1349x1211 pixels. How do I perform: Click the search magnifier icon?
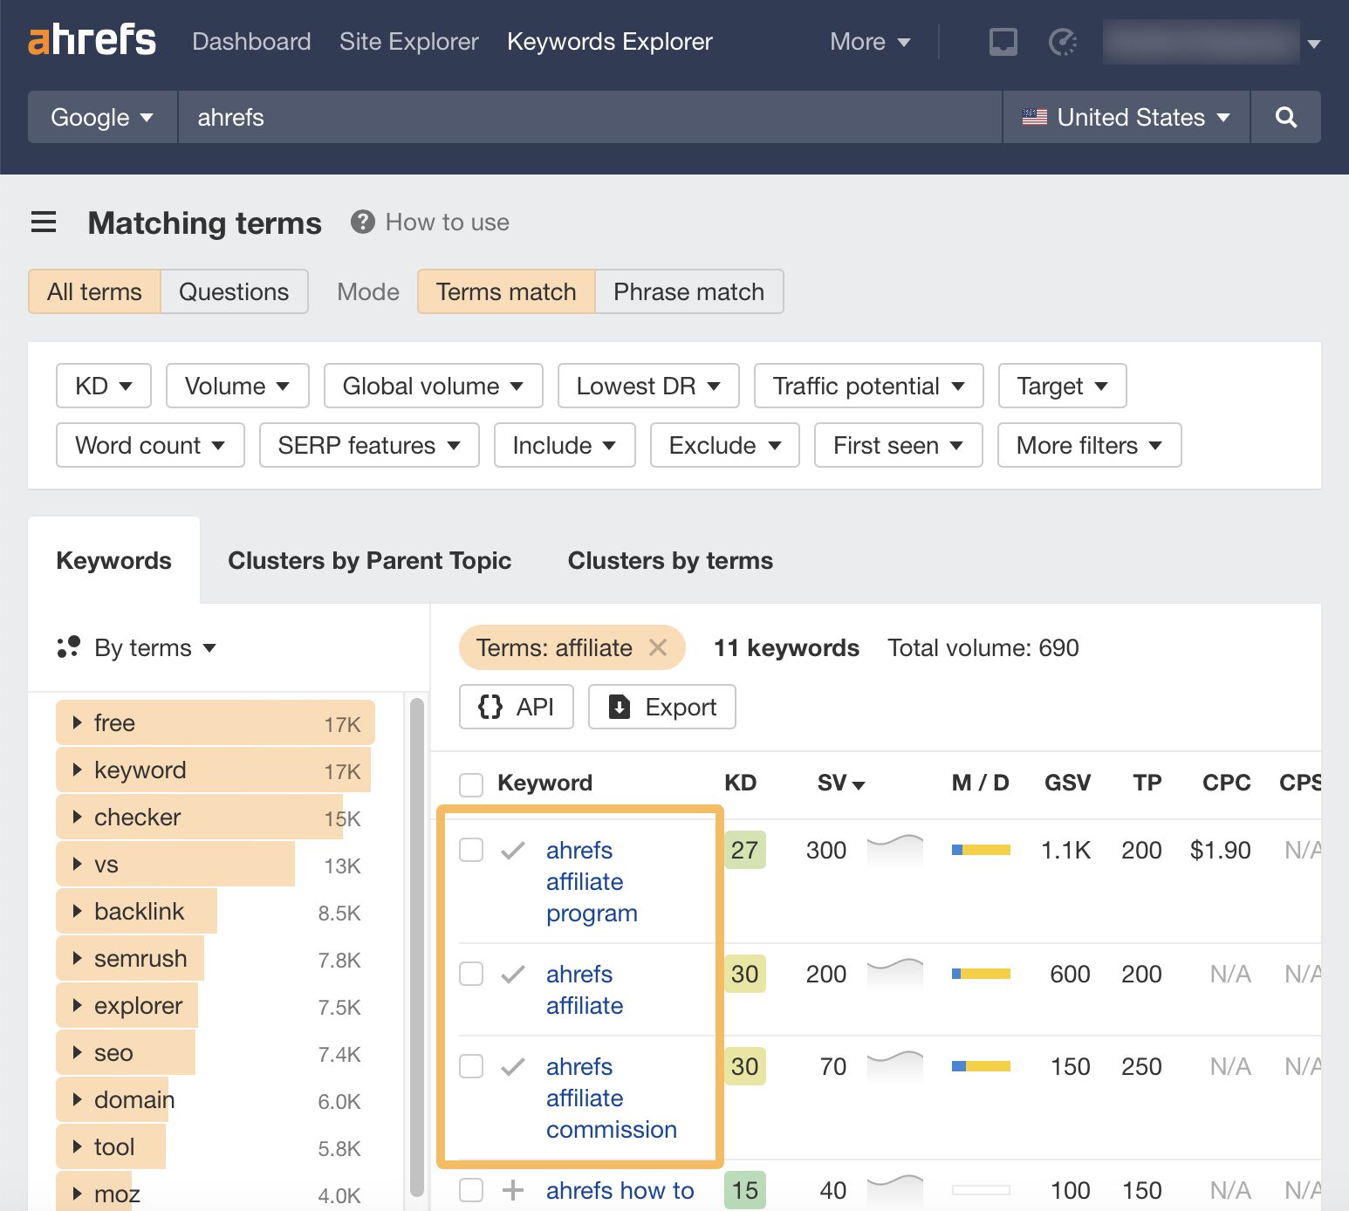[x=1285, y=117]
